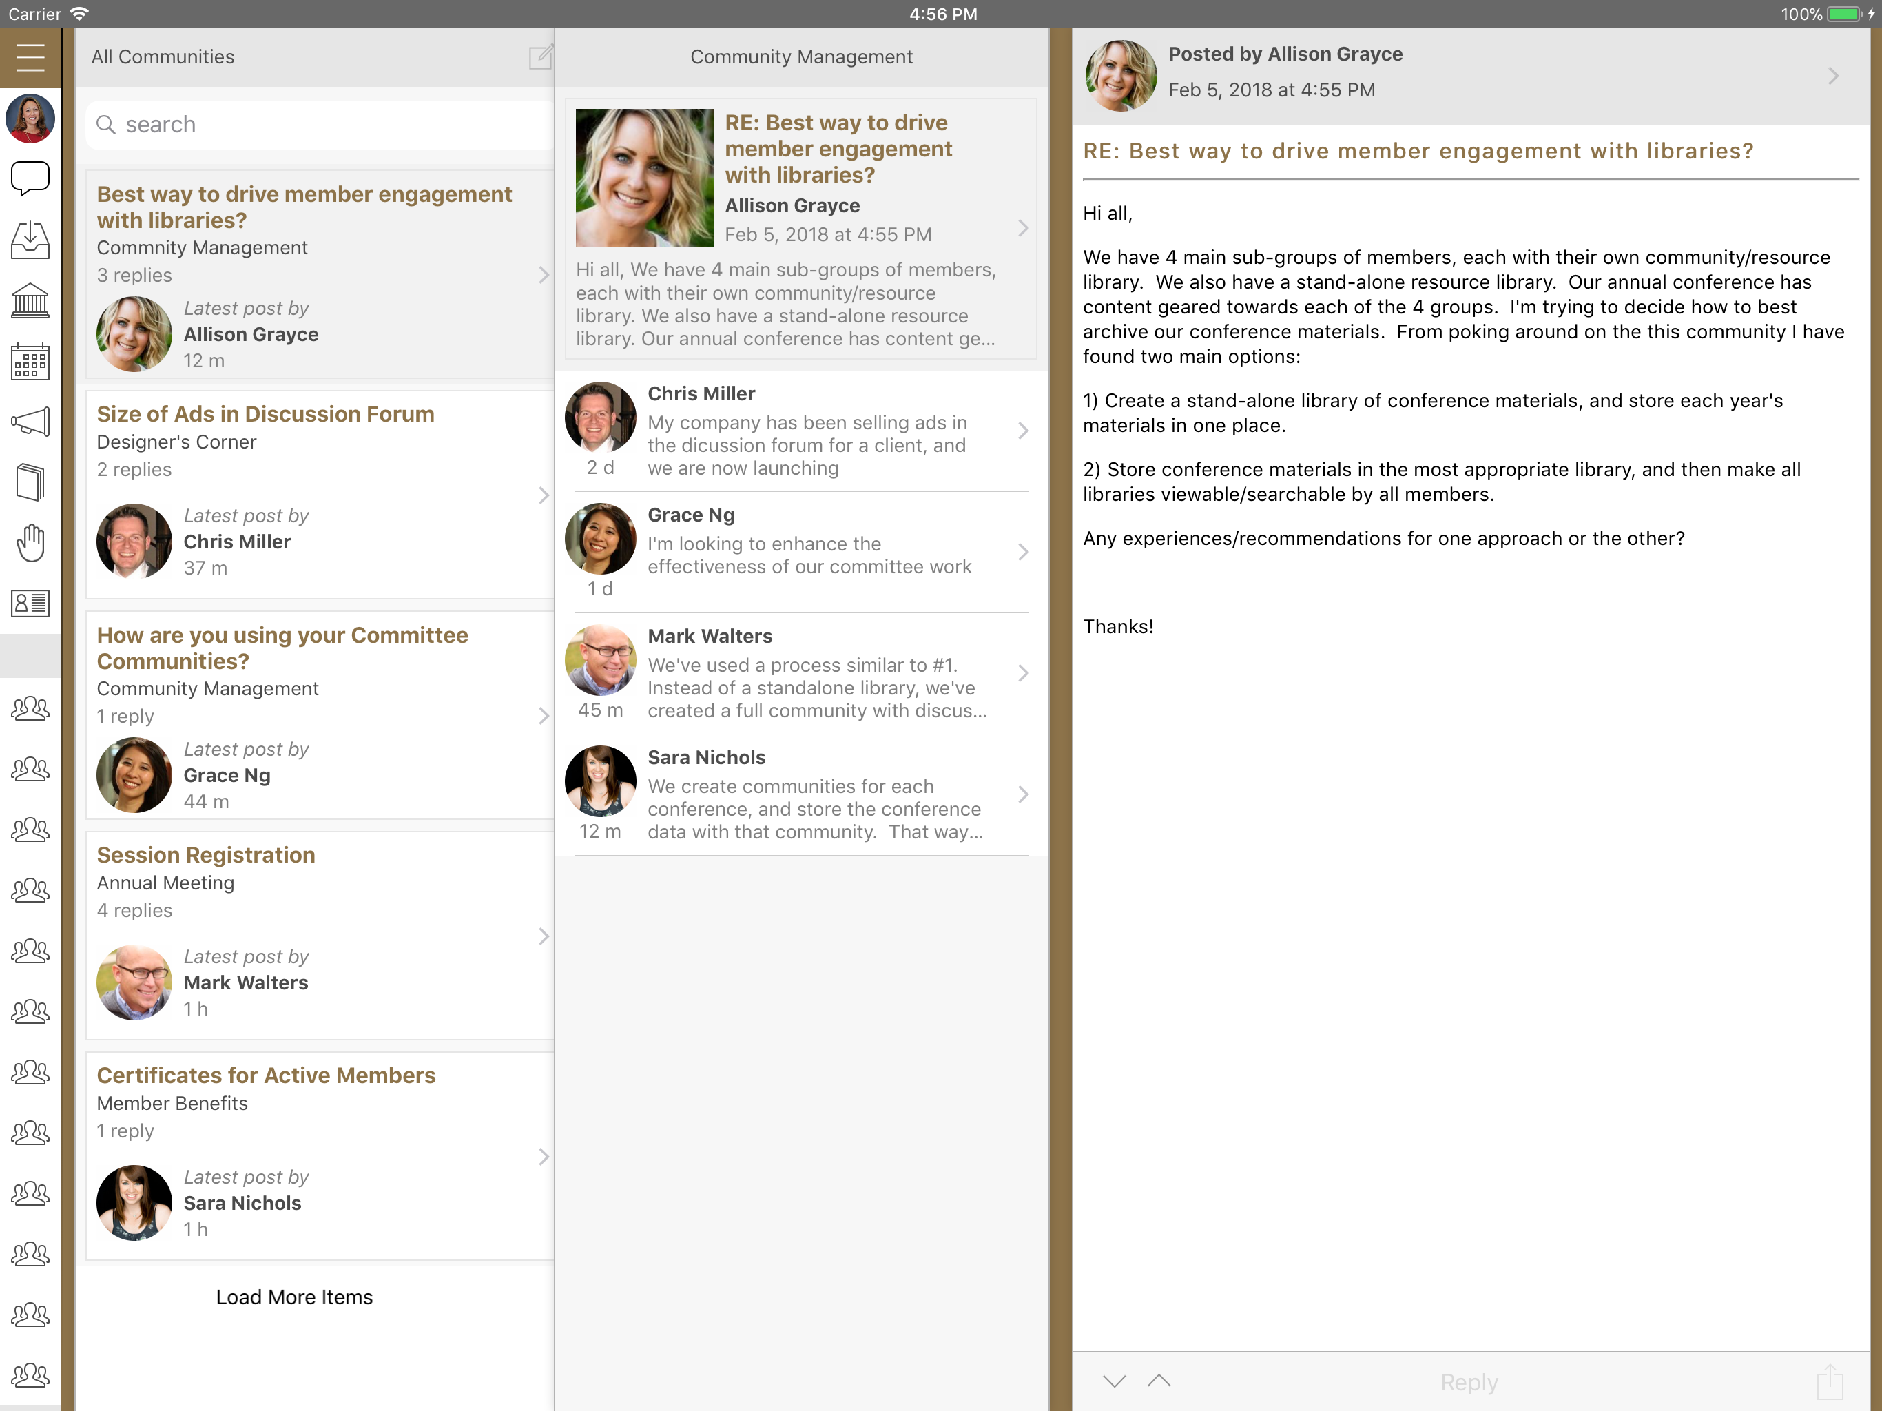
Task: Click the battery status indicator
Action: (1843, 14)
